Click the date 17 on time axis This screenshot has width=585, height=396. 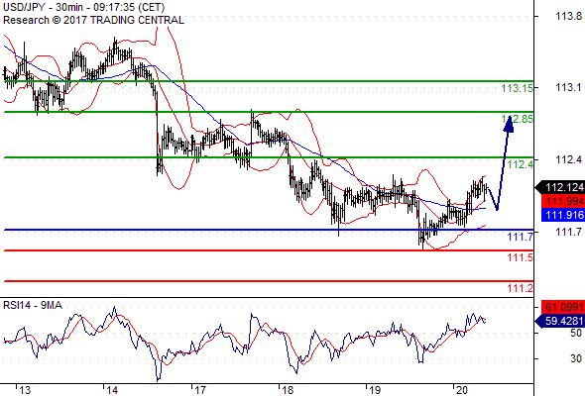pos(200,390)
